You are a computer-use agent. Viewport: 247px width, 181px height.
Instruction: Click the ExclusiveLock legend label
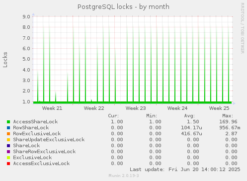(32, 158)
